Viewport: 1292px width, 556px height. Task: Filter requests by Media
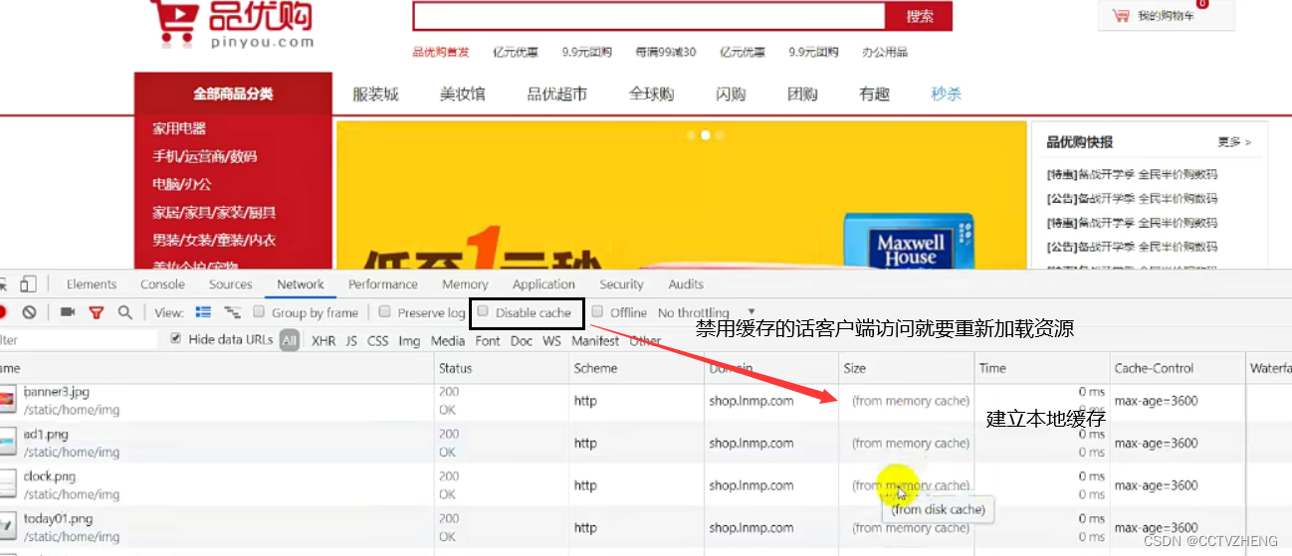(448, 340)
